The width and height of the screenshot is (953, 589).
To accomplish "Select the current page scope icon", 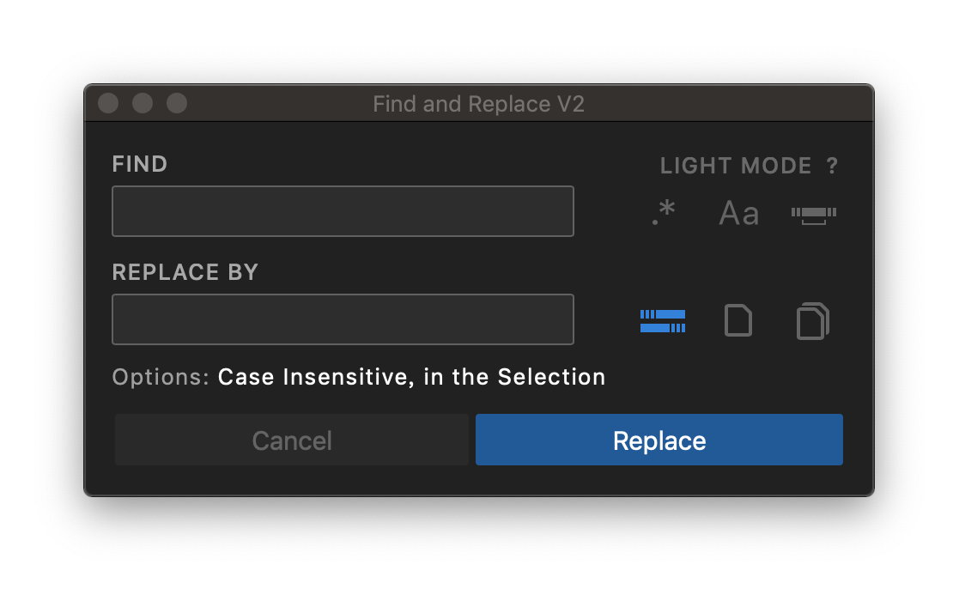I will pyautogui.click(x=738, y=321).
